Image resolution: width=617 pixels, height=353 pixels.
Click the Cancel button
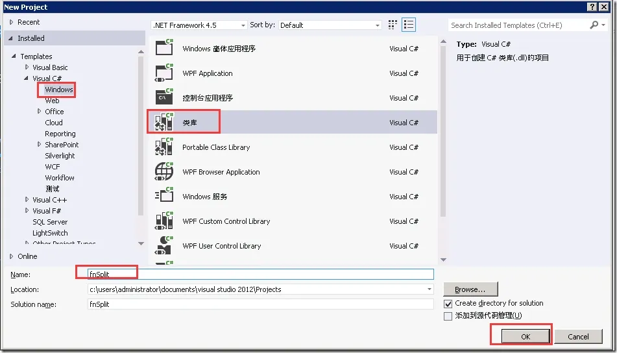pos(578,337)
